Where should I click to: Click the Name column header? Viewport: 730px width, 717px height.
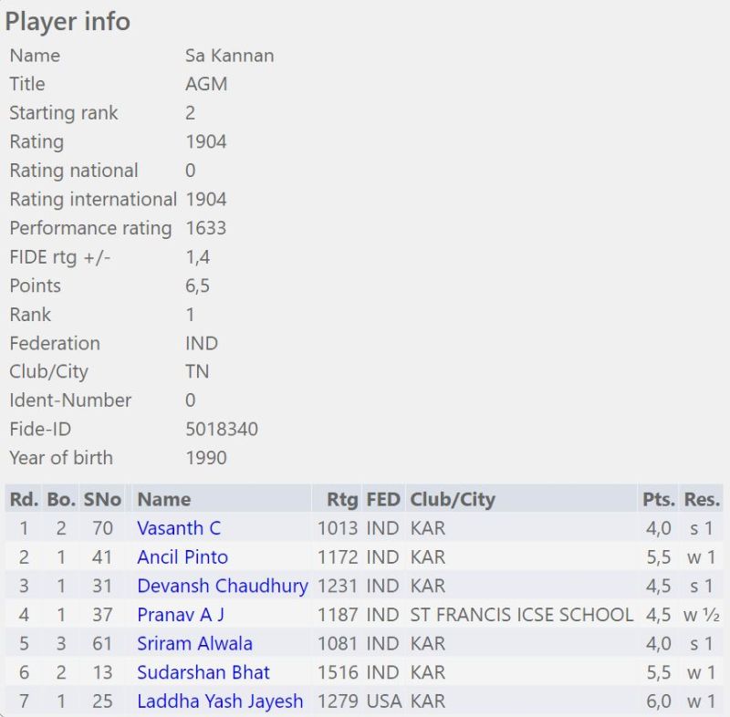[163, 499]
